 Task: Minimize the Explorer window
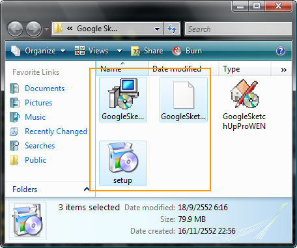240,6
